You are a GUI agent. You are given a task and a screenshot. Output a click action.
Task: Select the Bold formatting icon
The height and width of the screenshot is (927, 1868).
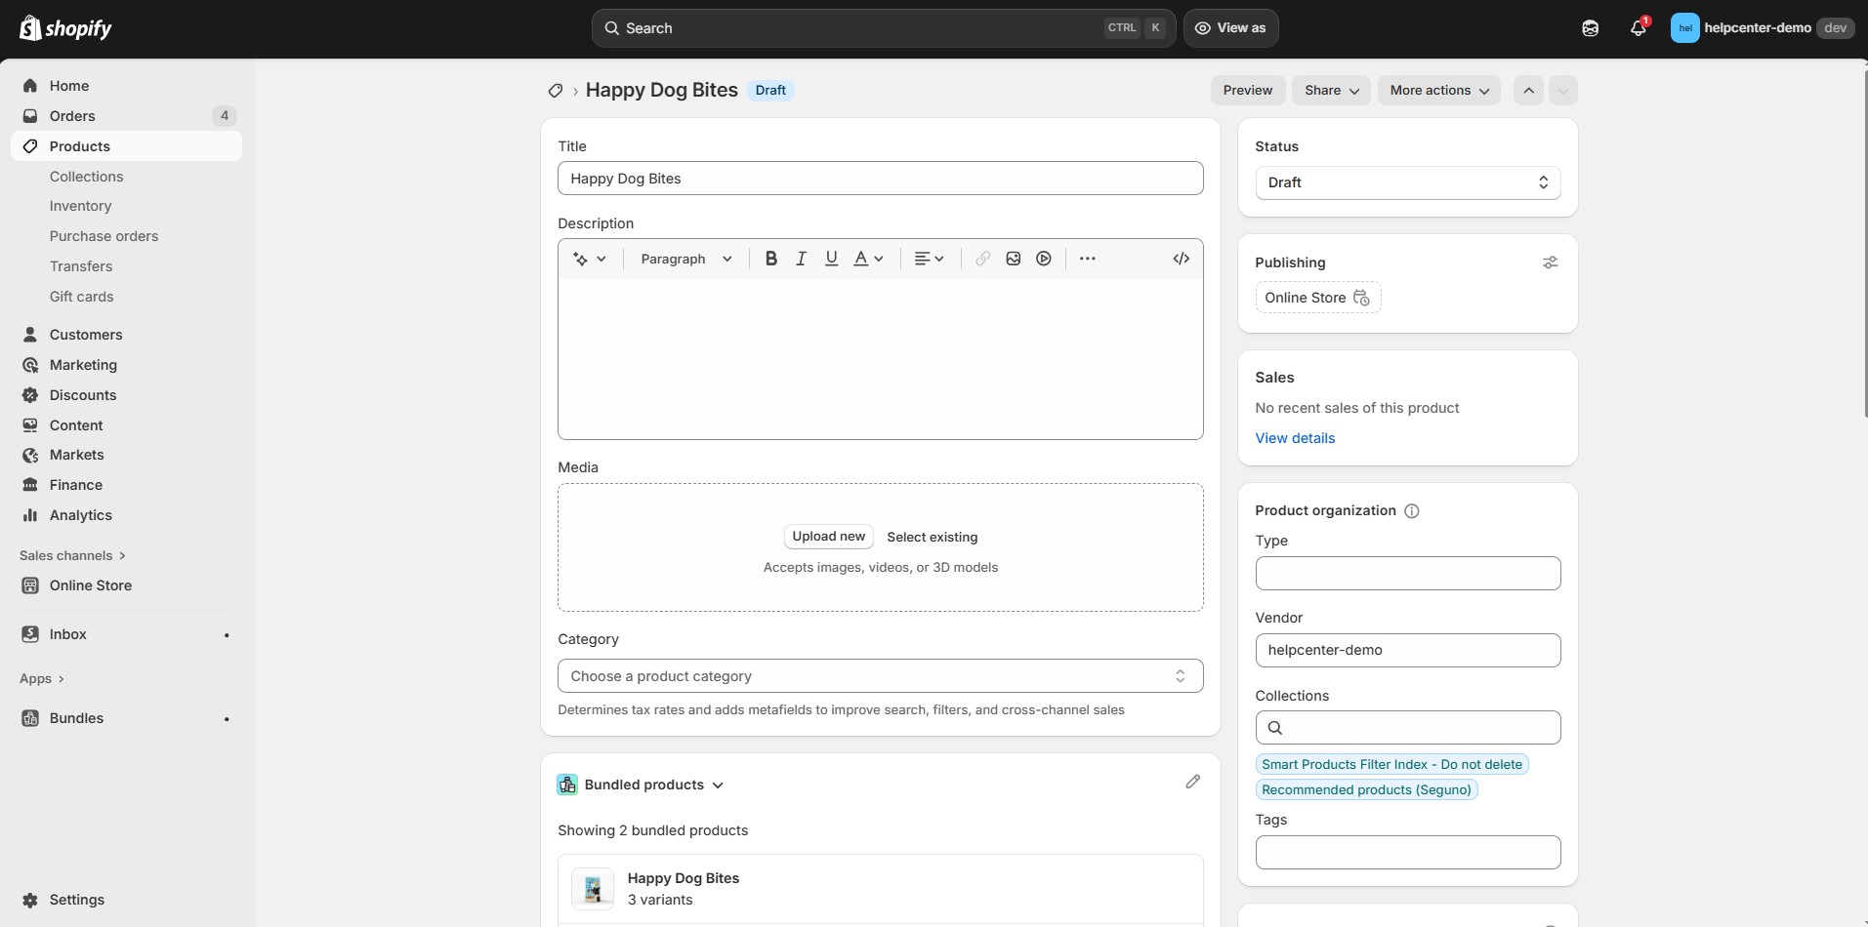(770, 259)
